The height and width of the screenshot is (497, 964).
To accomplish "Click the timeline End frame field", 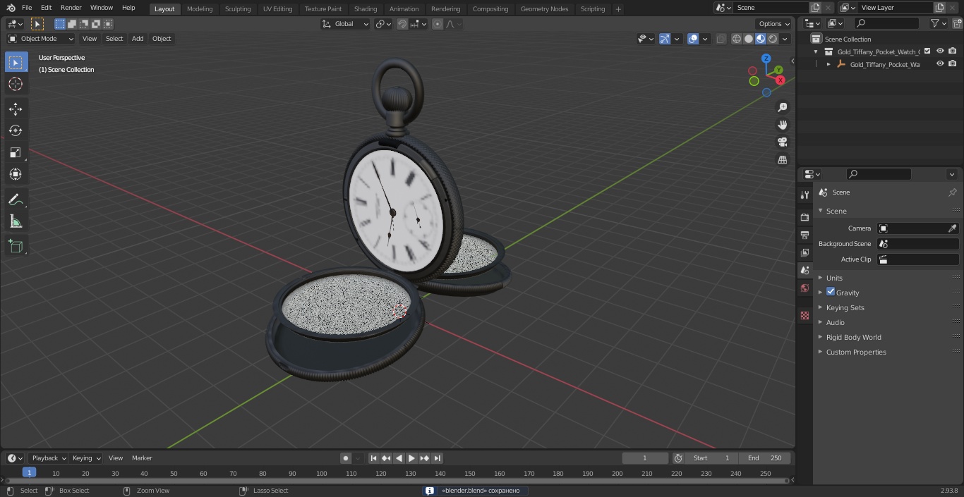I will (x=765, y=458).
